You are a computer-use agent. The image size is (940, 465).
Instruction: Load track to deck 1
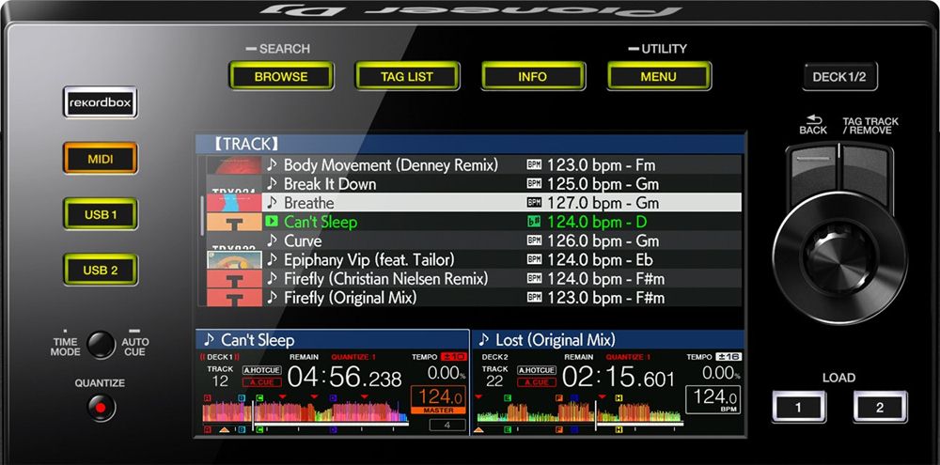coord(798,407)
